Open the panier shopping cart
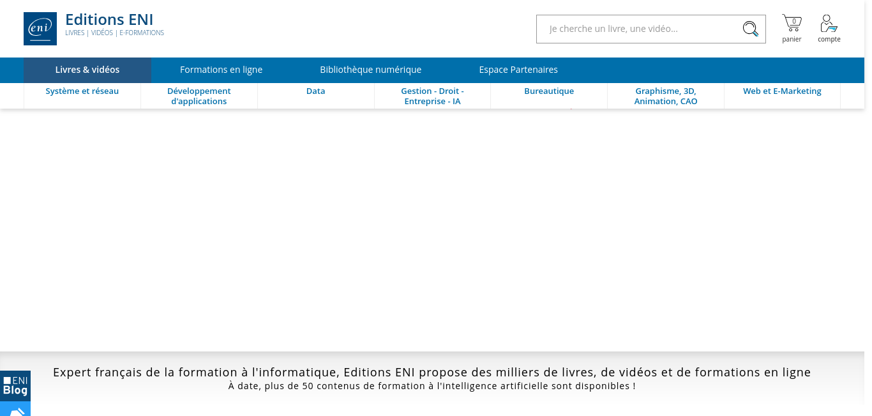This screenshot has width=872, height=416. (x=792, y=29)
